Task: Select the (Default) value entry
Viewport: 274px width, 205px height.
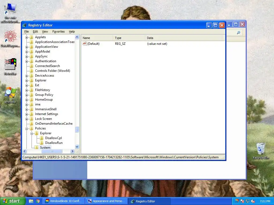Action: tap(93, 44)
